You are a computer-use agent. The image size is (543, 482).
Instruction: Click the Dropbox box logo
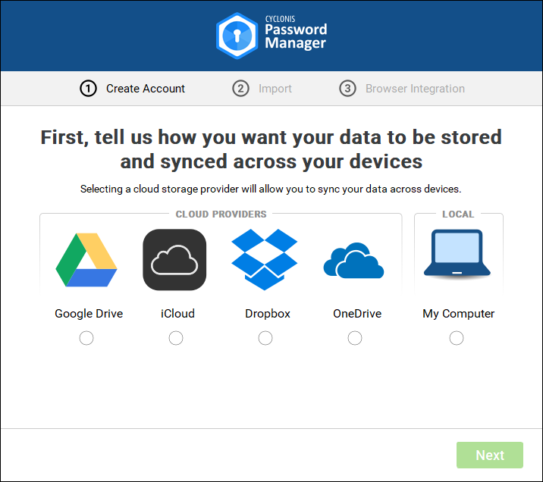[265, 259]
